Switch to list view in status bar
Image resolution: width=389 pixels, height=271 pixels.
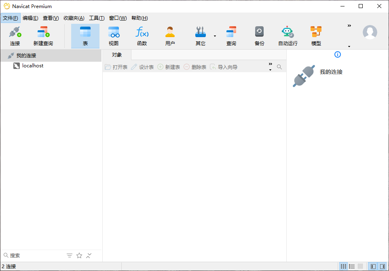(352, 266)
